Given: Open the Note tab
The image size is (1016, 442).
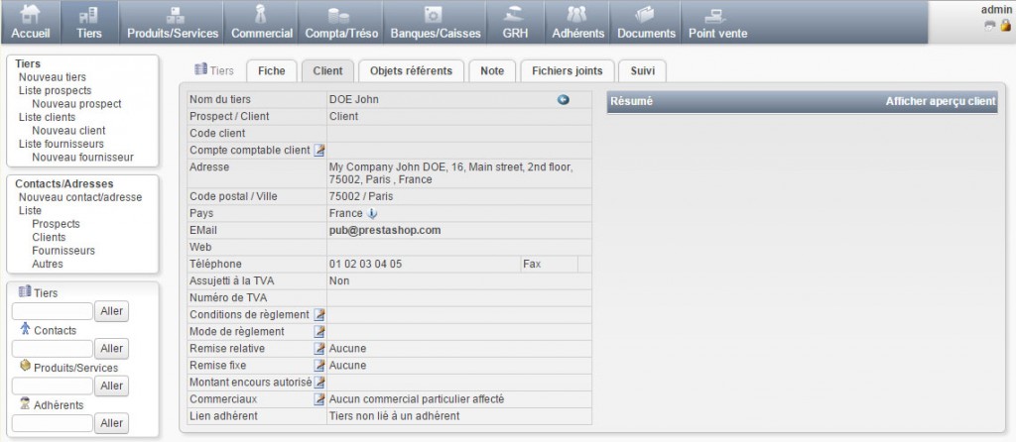Looking at the screenshot, I should [492, 71].
